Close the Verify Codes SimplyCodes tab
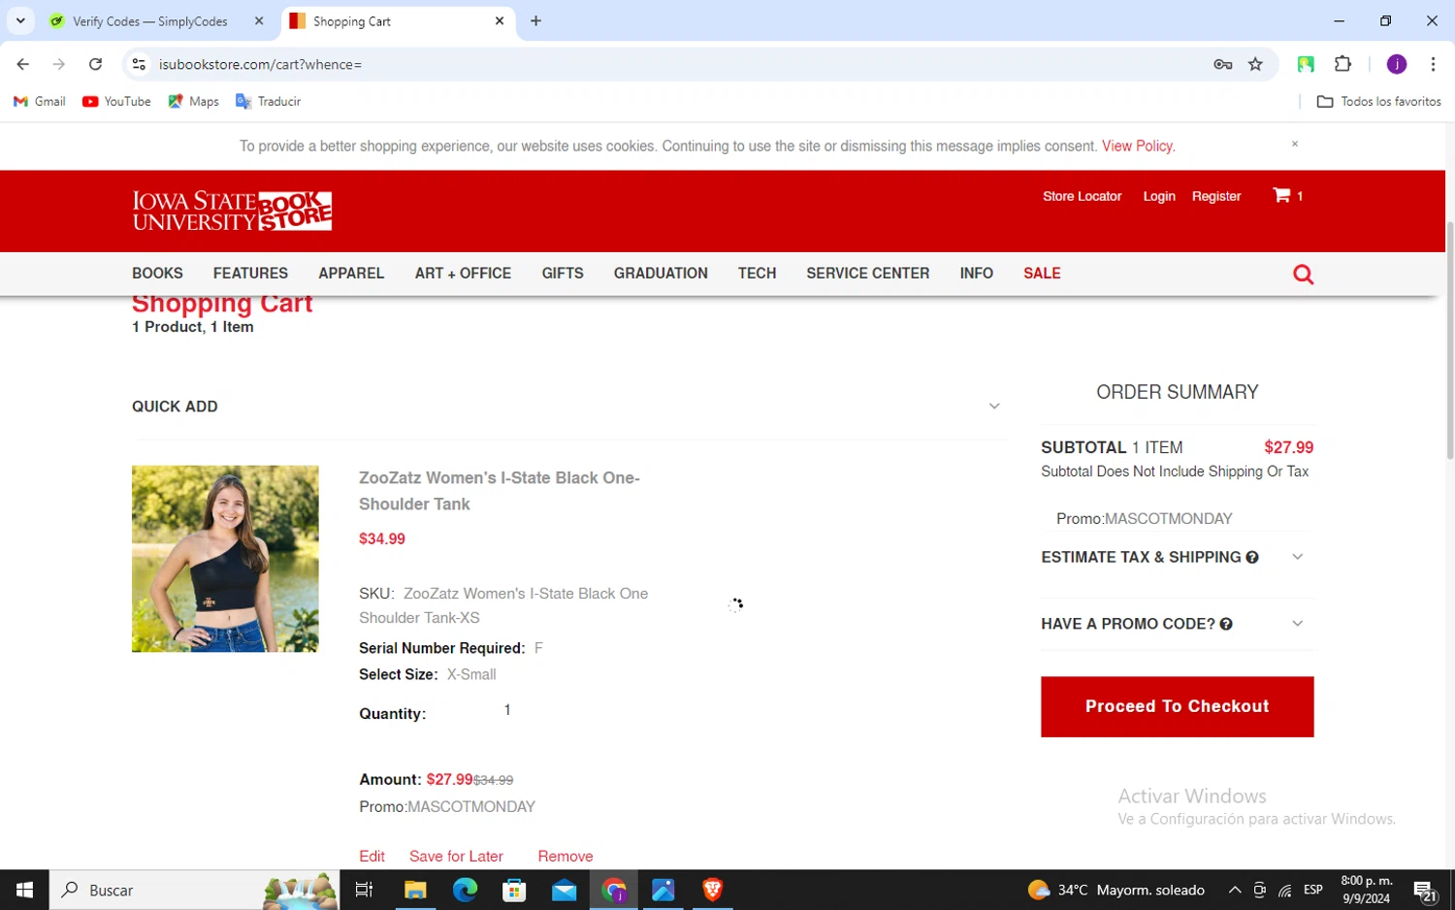 [259, 20]
